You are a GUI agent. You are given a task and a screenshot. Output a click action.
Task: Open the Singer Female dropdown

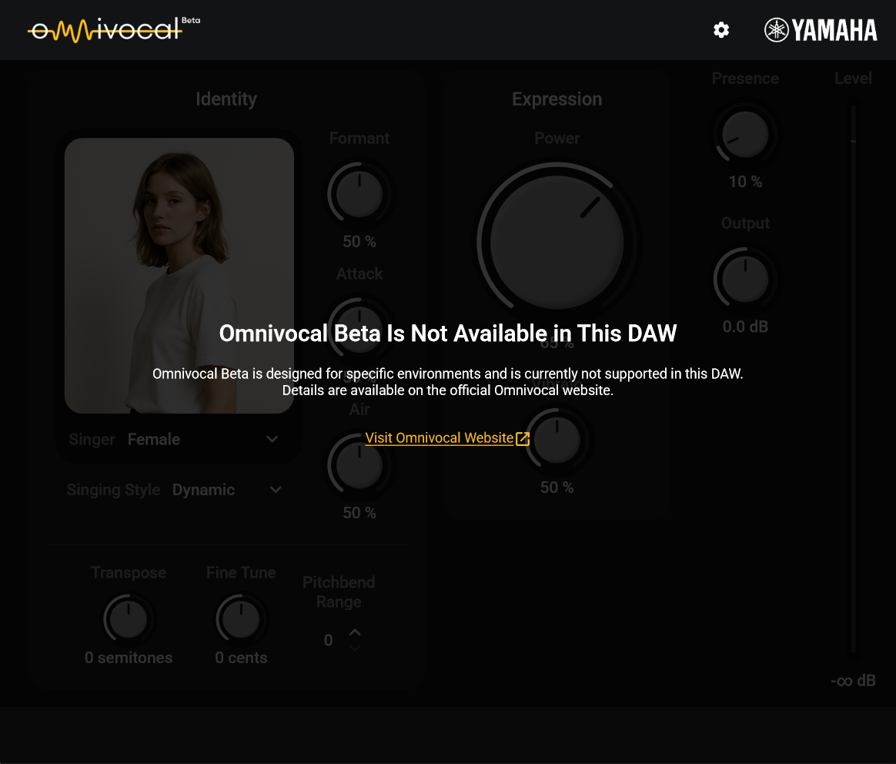click(x=272, y=439)
